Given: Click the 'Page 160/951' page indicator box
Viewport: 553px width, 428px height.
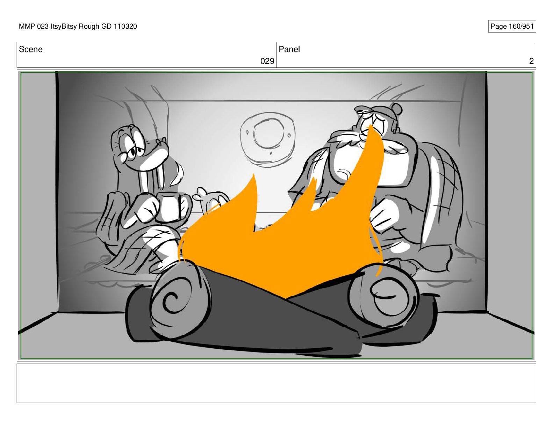Looking at the screenshot, I should tap(512, 27).
